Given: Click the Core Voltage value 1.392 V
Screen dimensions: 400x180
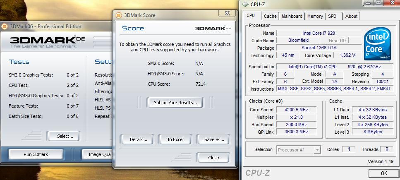Looking at the screenshot, I should (347, 55).
